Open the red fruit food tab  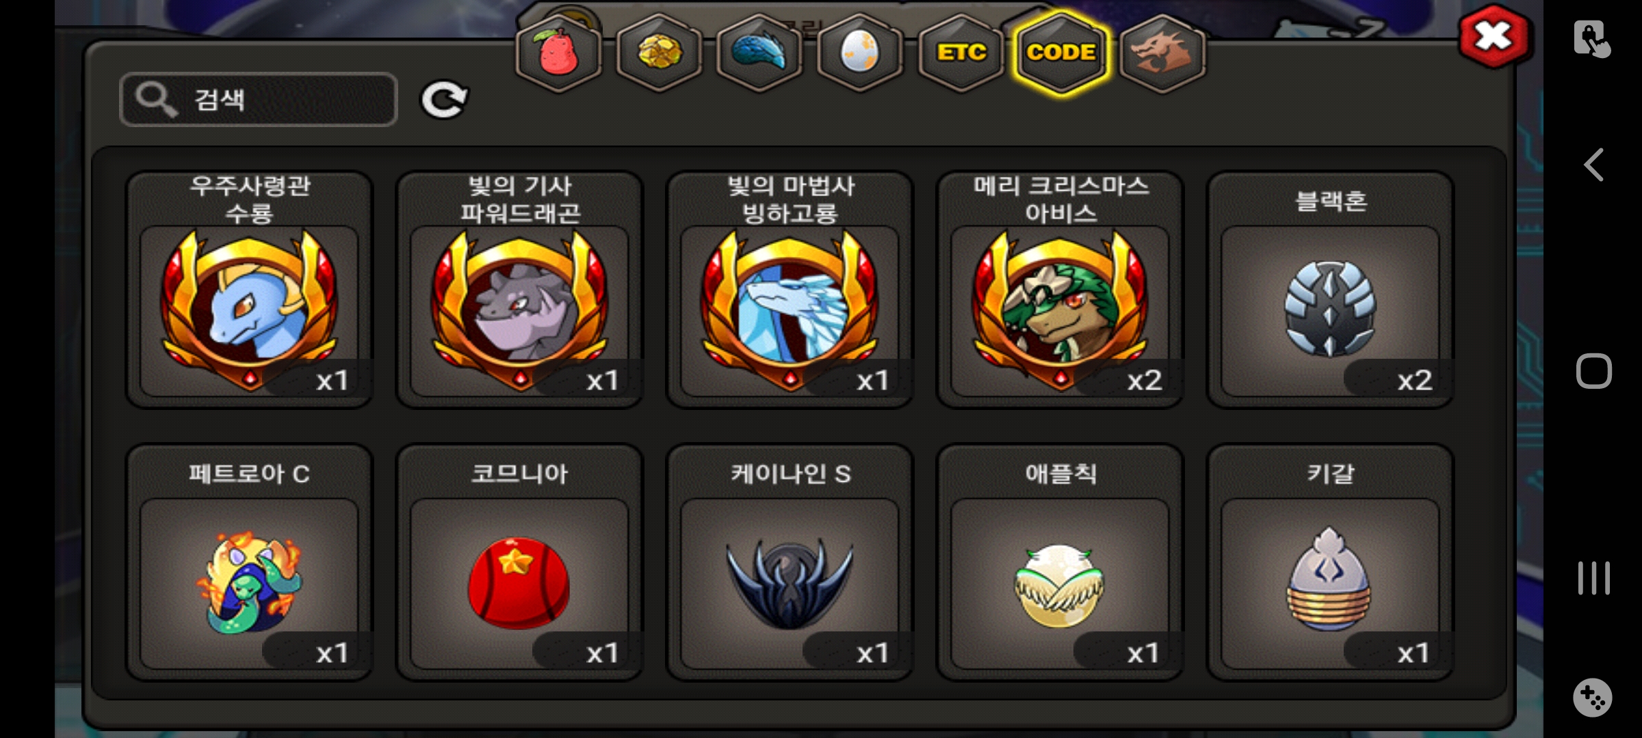click(558, 53)
